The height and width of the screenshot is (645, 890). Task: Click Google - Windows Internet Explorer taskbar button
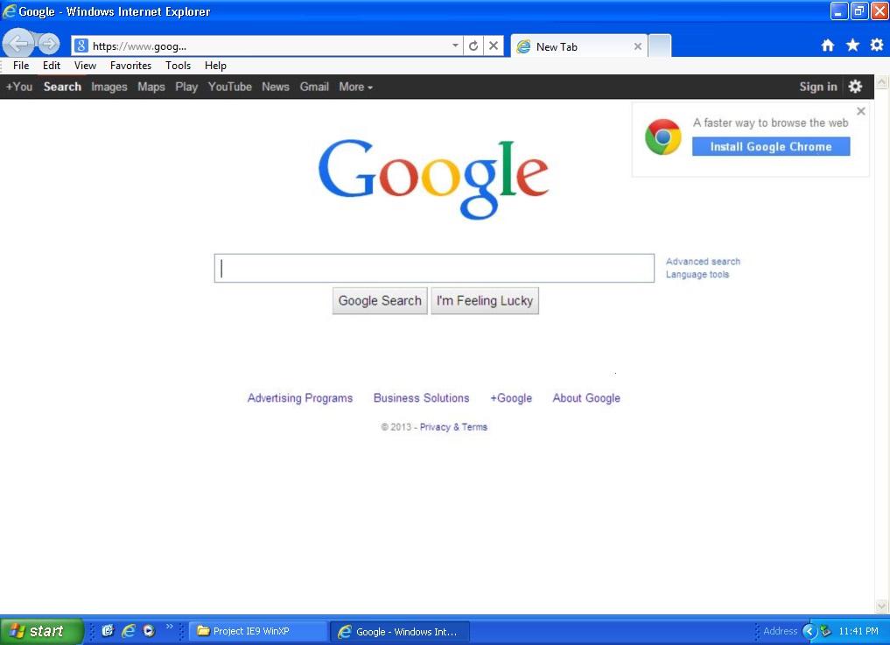coord(400,631)
